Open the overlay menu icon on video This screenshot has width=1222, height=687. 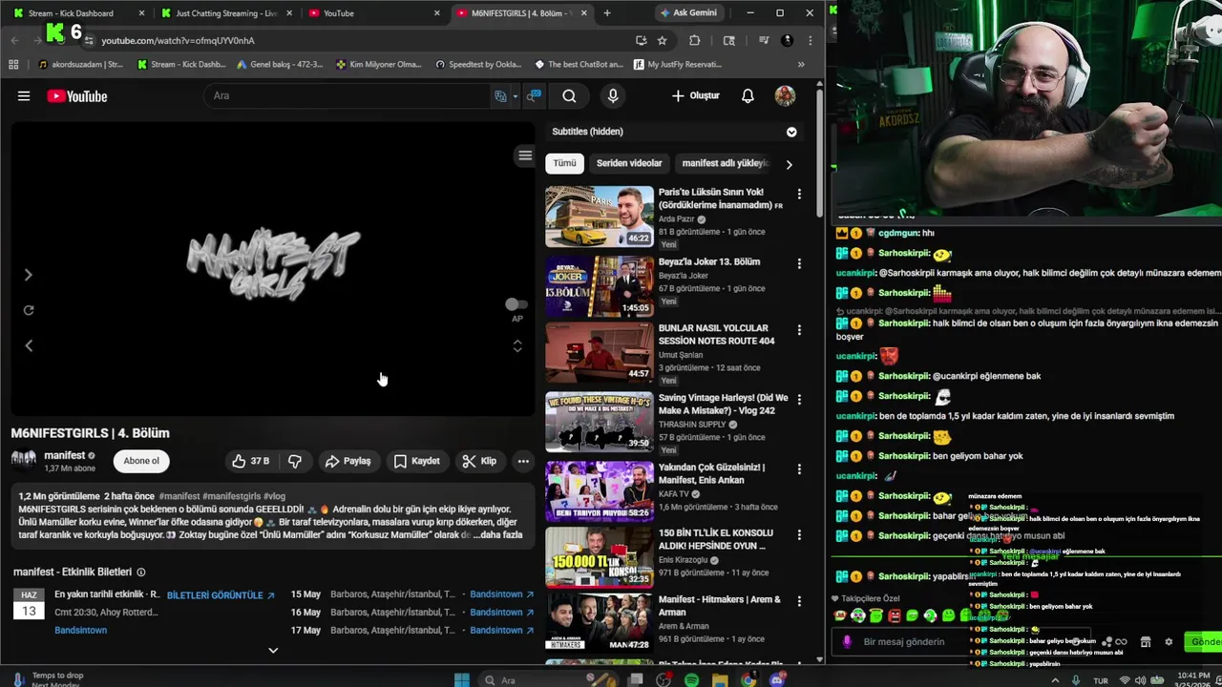point(525,156)
